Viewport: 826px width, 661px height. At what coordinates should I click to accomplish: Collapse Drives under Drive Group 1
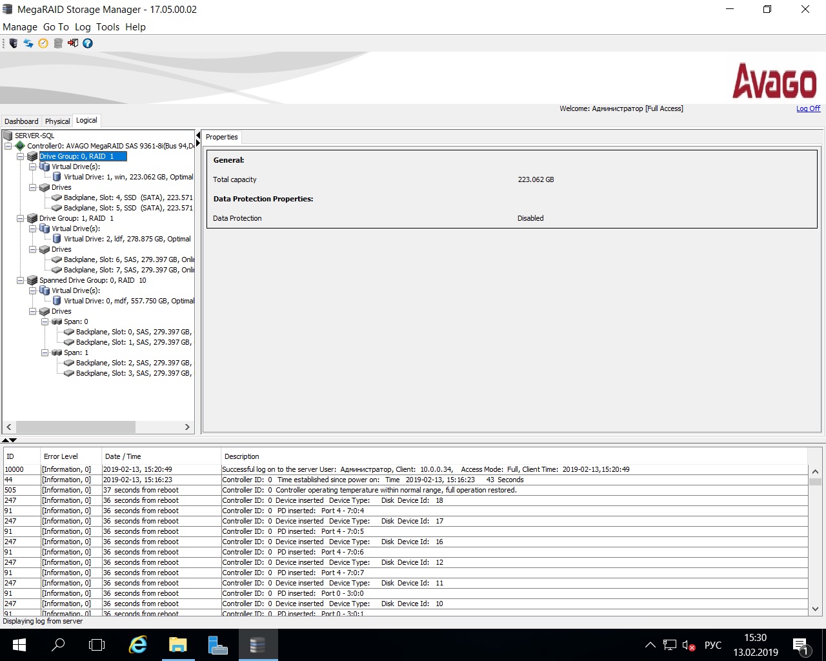tap(33, 249)
